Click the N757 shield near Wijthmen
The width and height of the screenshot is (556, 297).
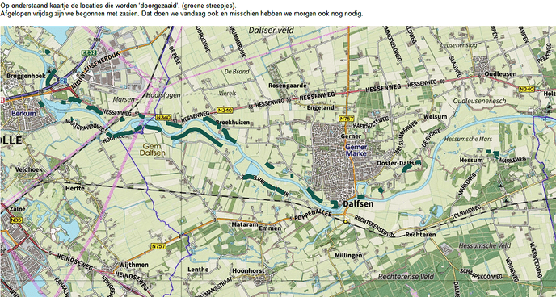[x=158, y=245]
